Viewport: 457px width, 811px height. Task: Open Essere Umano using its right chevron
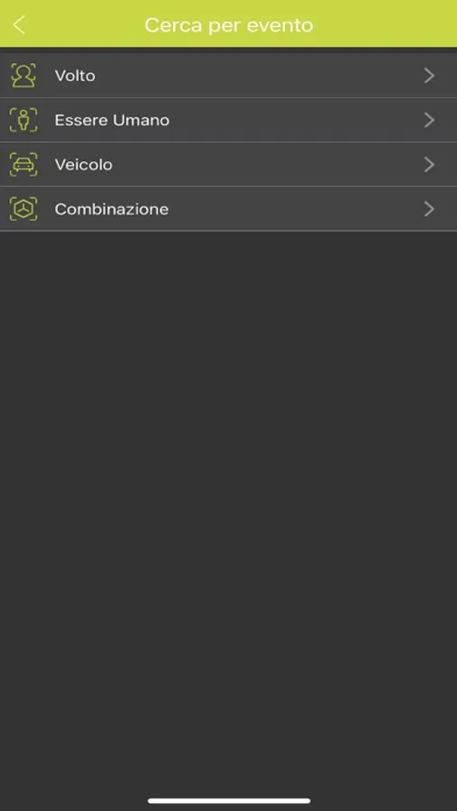pos(429,121)
